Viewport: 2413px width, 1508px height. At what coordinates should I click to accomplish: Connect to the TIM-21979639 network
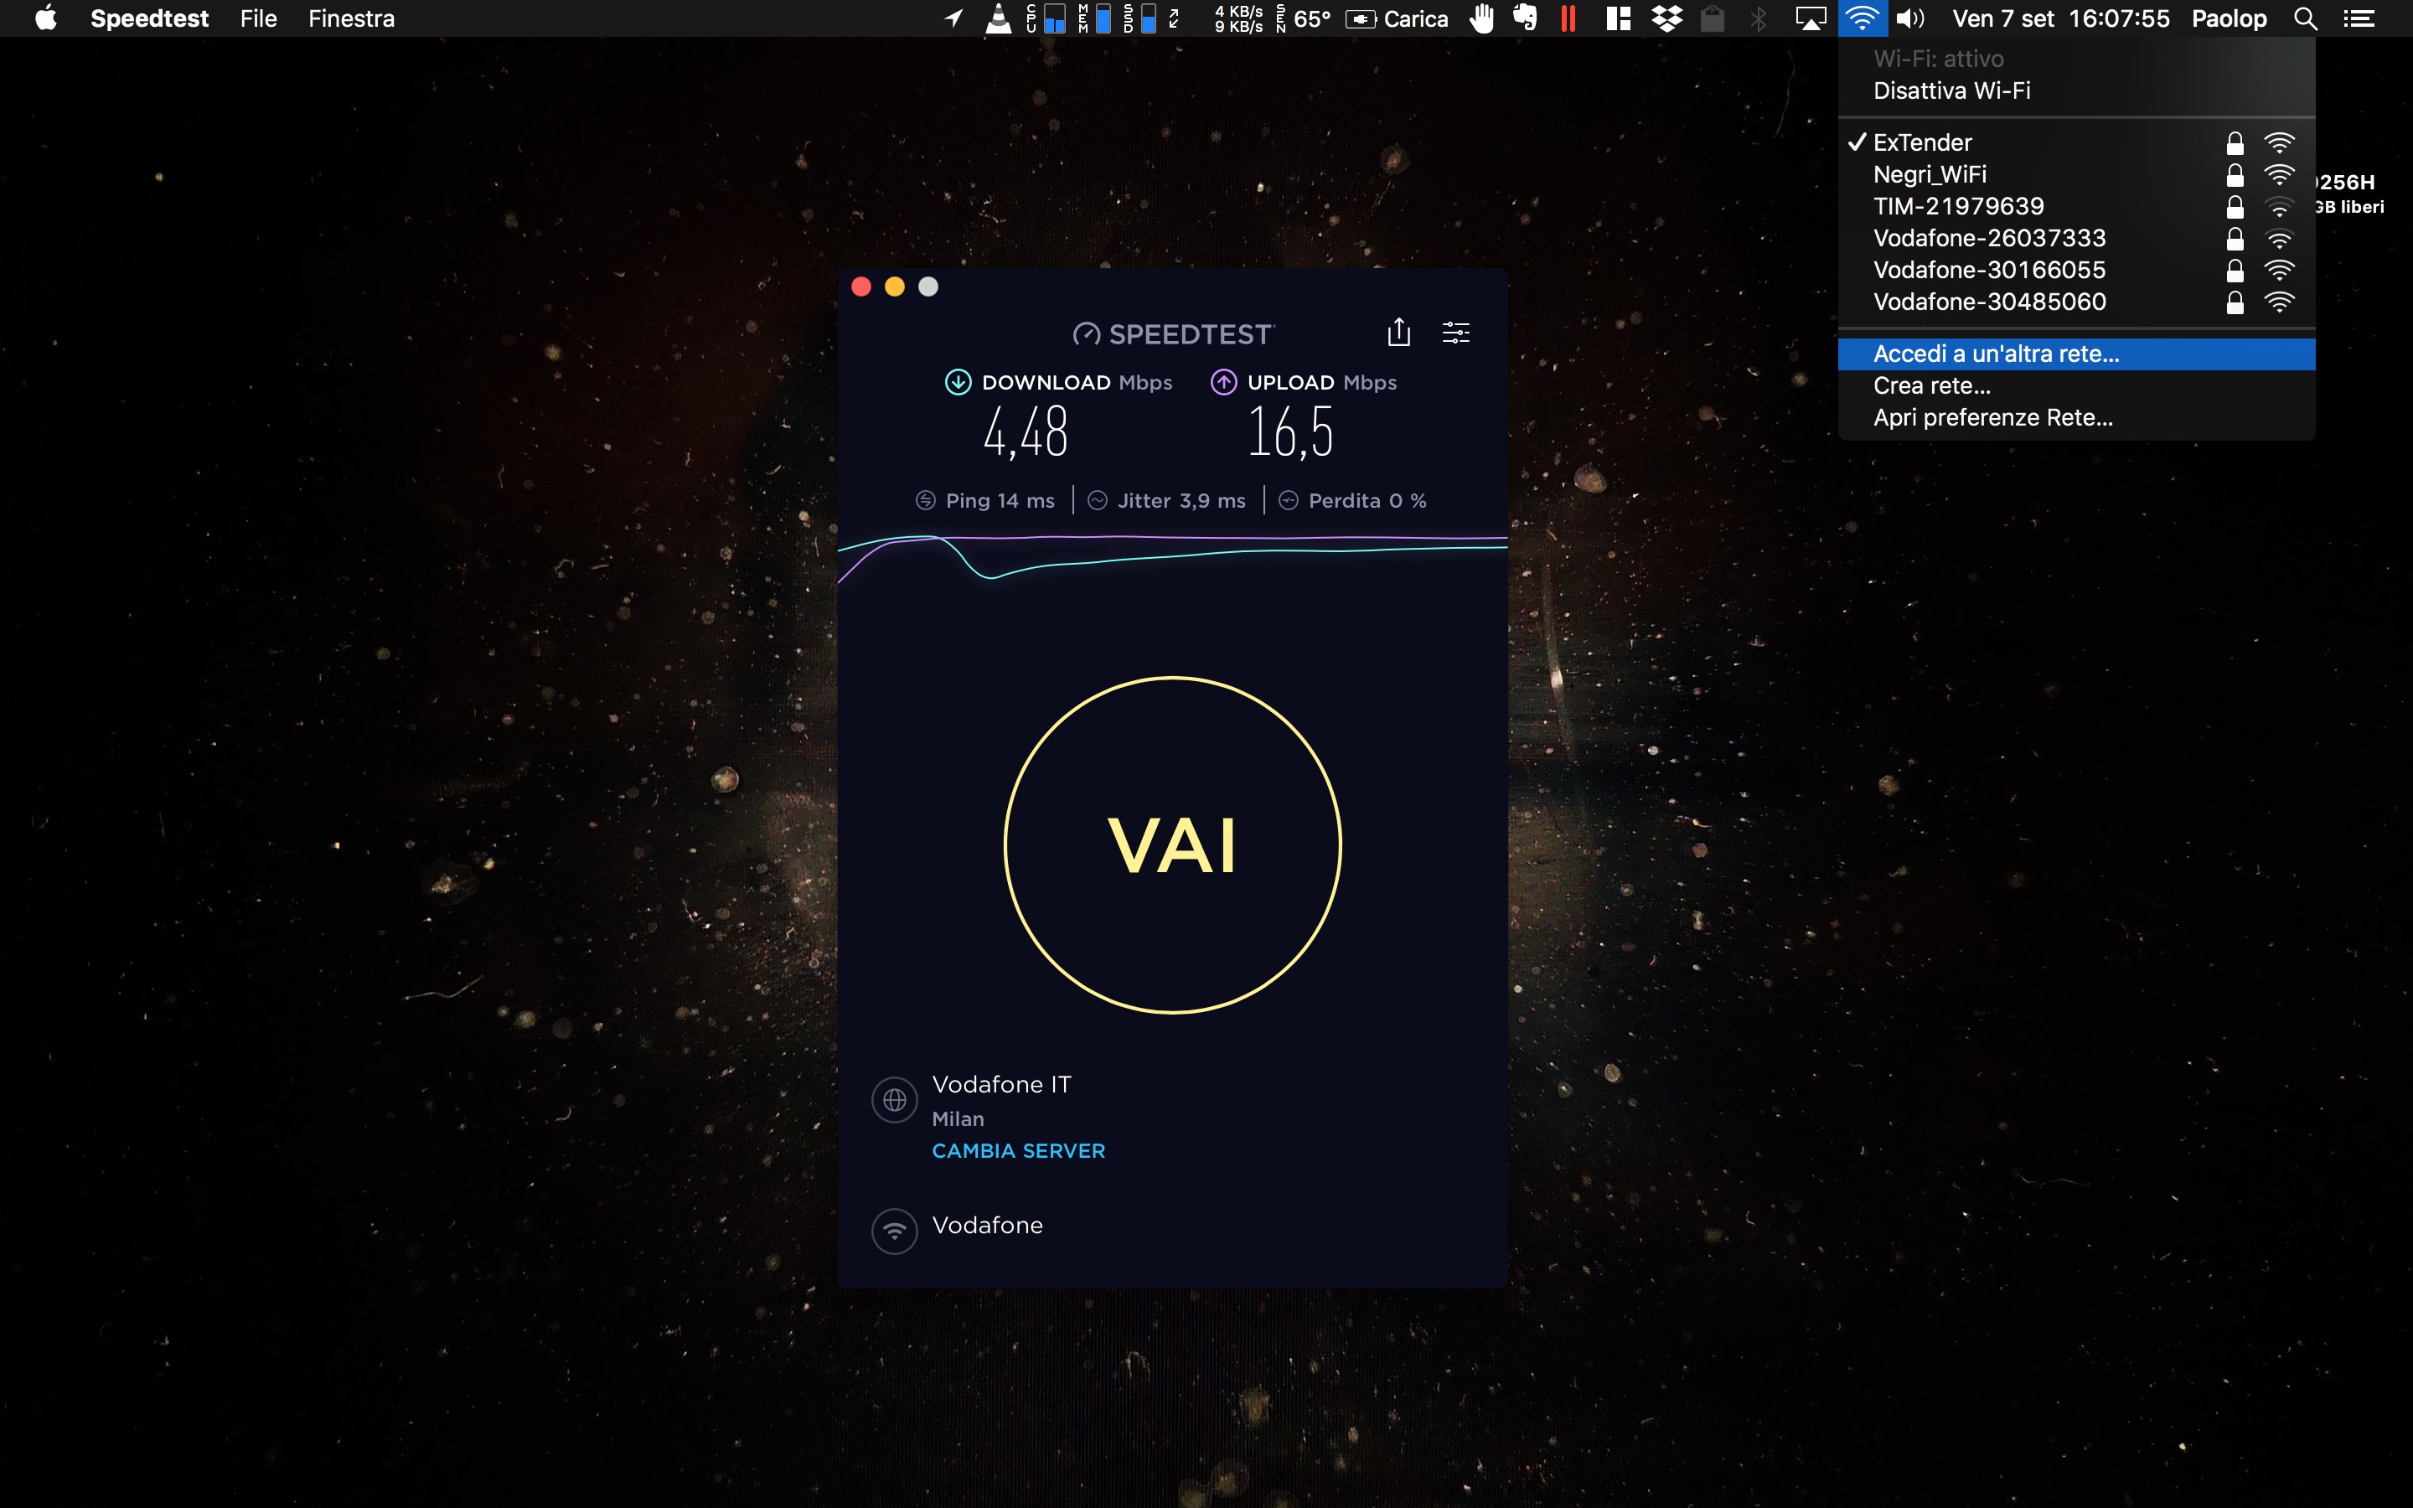(2076, 206)
